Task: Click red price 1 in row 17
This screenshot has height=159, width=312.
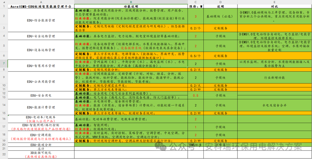Action: [x=196, y=127]
